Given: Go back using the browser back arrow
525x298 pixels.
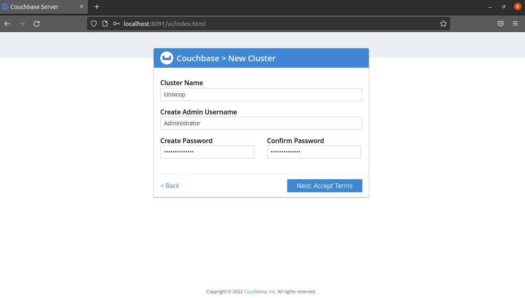Looking at the screenshot, I should point(7,24).
